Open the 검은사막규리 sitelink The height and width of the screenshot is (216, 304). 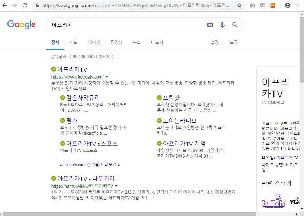(x=83, y=98)
